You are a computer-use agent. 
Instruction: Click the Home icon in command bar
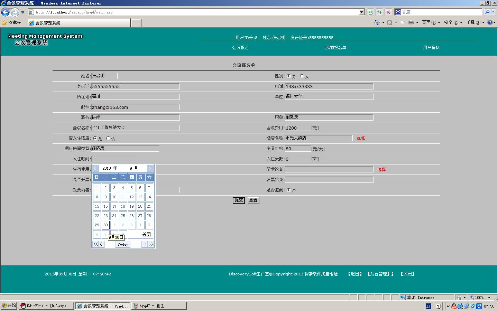[x=377, y=22]
